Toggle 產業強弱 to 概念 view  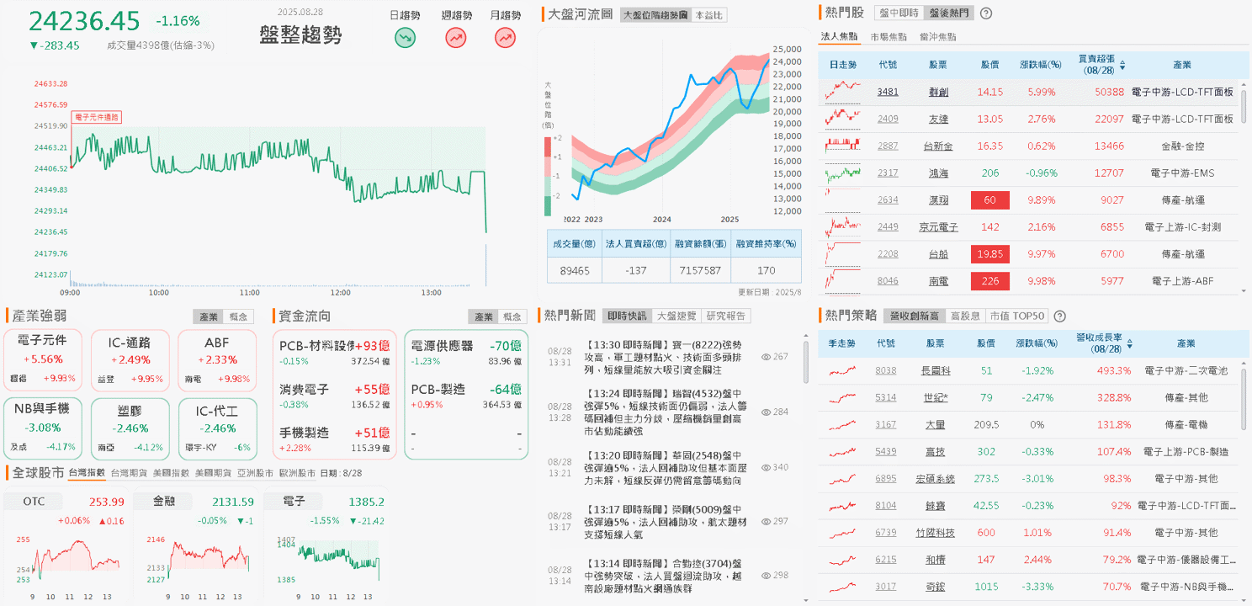[x=238, y=316]
